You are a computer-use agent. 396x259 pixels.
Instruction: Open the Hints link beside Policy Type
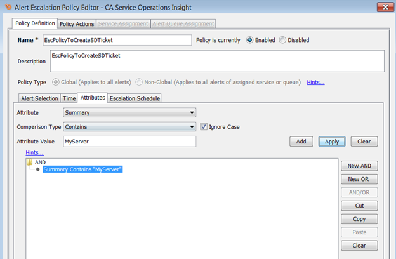(x=315, y=83)
